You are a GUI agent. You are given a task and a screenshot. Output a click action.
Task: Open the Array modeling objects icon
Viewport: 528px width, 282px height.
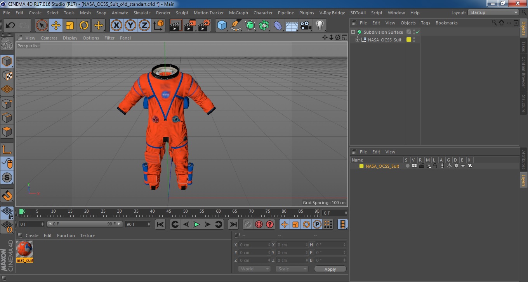point(264,26)
